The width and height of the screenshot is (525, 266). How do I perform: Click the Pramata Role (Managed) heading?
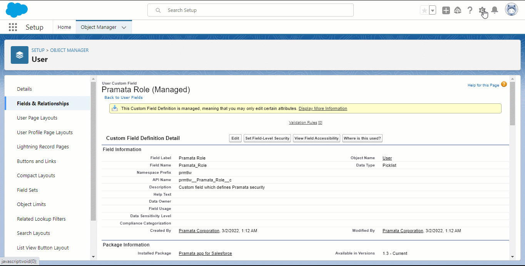pos(146,90)
